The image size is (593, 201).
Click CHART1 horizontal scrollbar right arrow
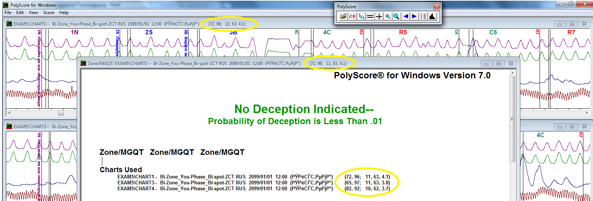coord(587,113)
